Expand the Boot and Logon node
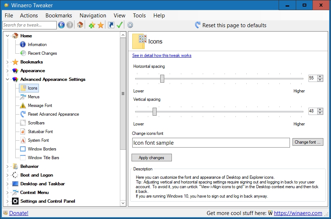Image resolution: width=331 pixels, height=219 pixels. tap(7, 175)
